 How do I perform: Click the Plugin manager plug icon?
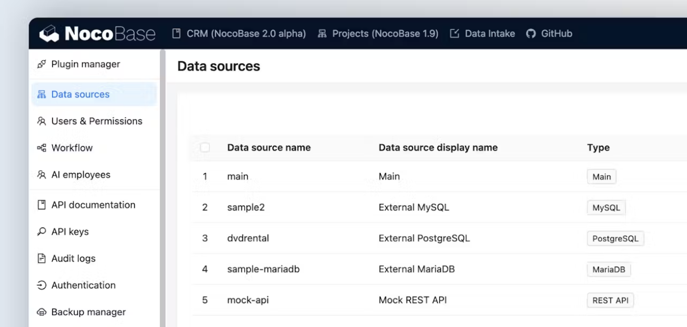coord(42,64)
